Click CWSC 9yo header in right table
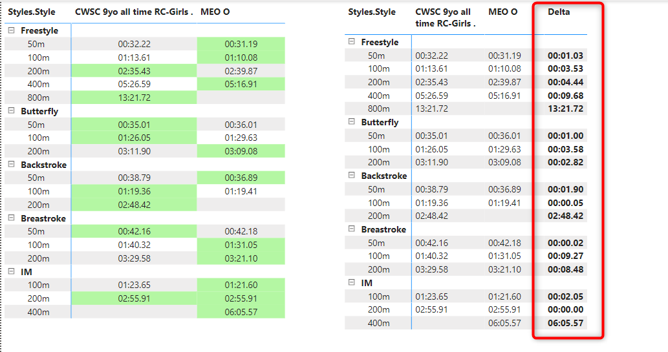Screen dimensions: 668x352 pos(445,17)
